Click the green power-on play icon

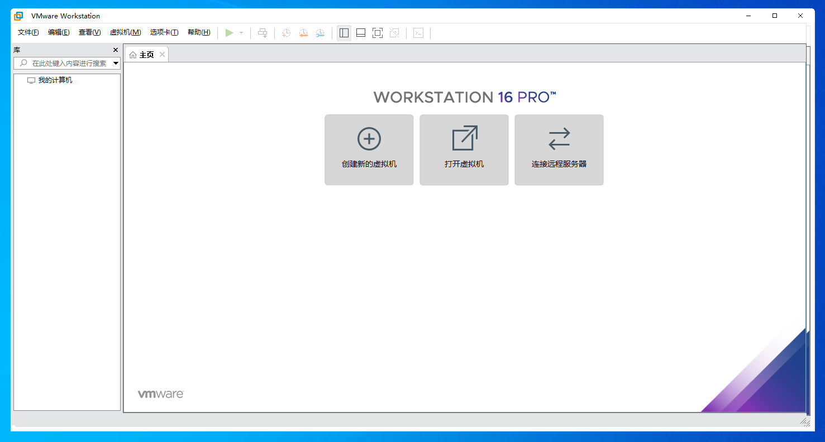229,33
